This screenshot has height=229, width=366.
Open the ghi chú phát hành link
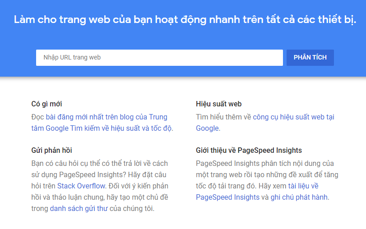(x=299, y=197)
